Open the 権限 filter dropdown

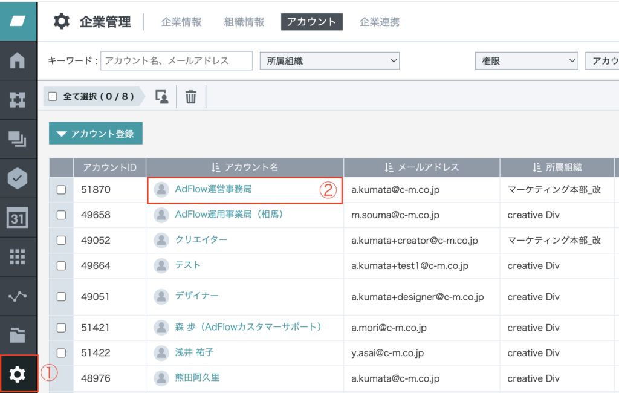527,60
